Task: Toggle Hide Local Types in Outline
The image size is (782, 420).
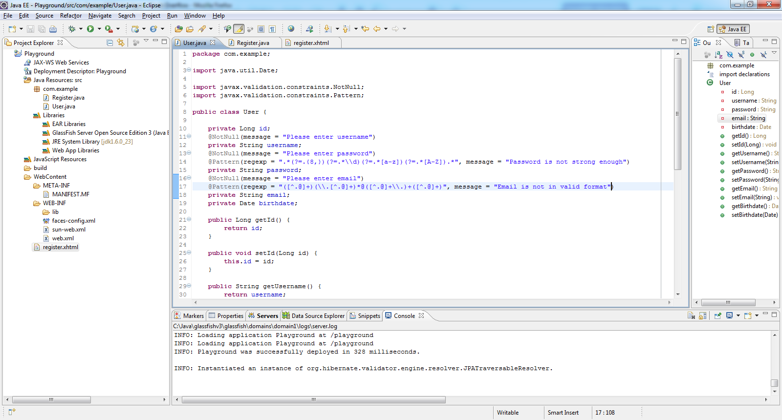Action: pyautogui.click(x=763, y=55)
